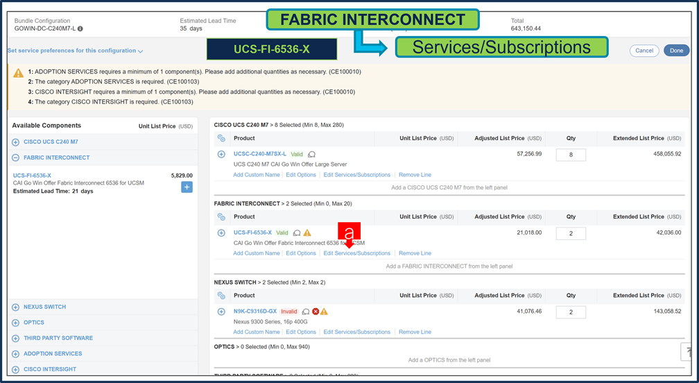The height and width of the screenshot is (383, 699).
Task: Click the scroll-to-top button at right edge
Action: pos(687,351)
